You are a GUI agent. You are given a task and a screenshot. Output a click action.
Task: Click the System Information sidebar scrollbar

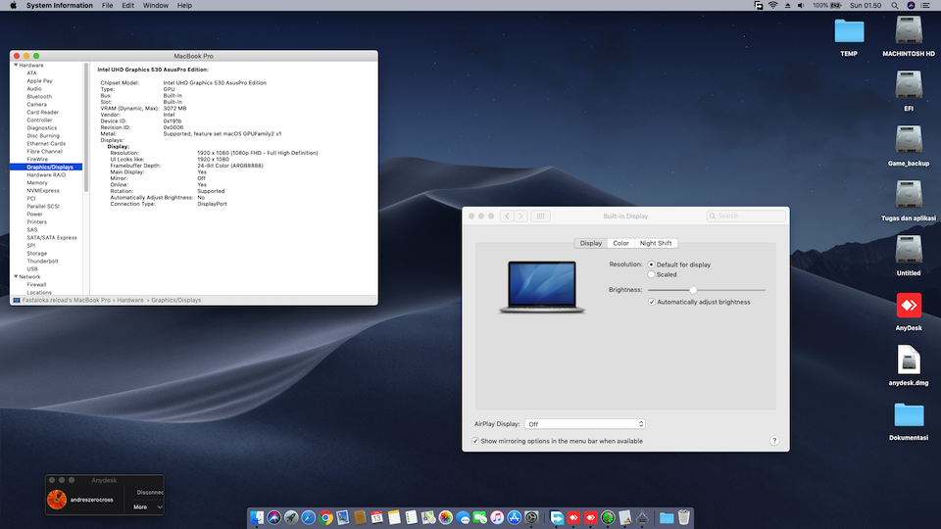[86, 127]
